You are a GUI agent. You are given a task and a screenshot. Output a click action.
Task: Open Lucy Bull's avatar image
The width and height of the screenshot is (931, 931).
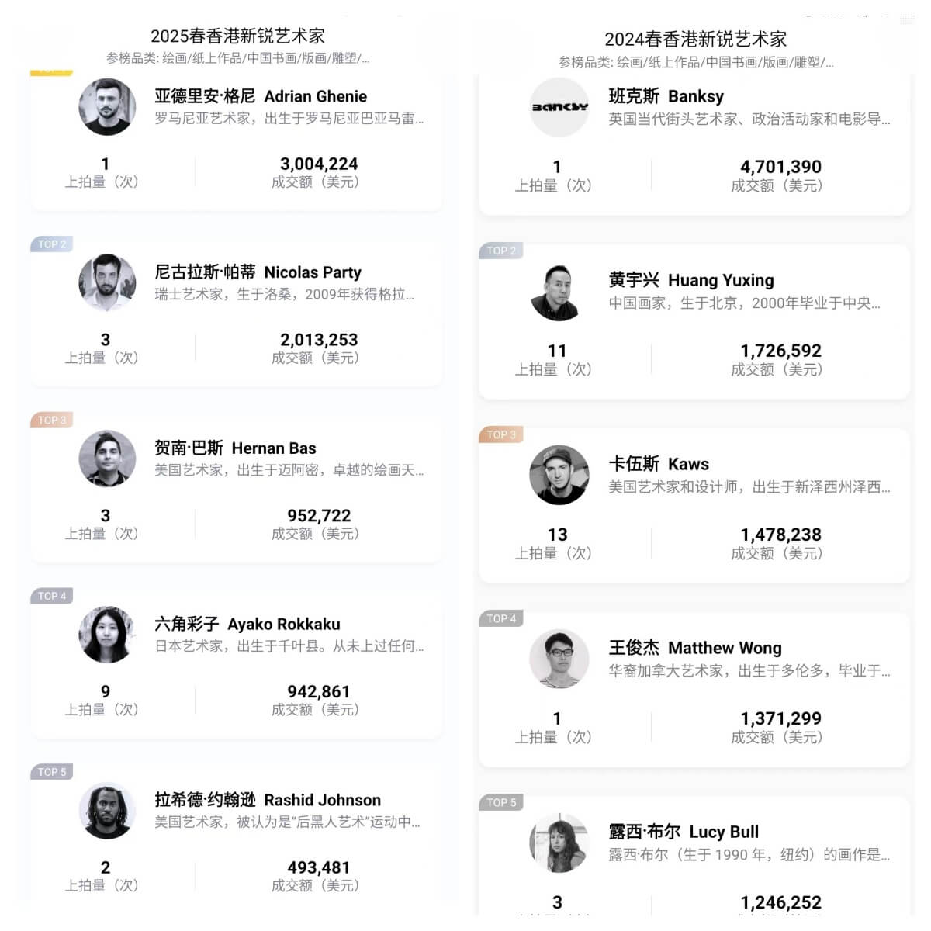coord(559,843)
